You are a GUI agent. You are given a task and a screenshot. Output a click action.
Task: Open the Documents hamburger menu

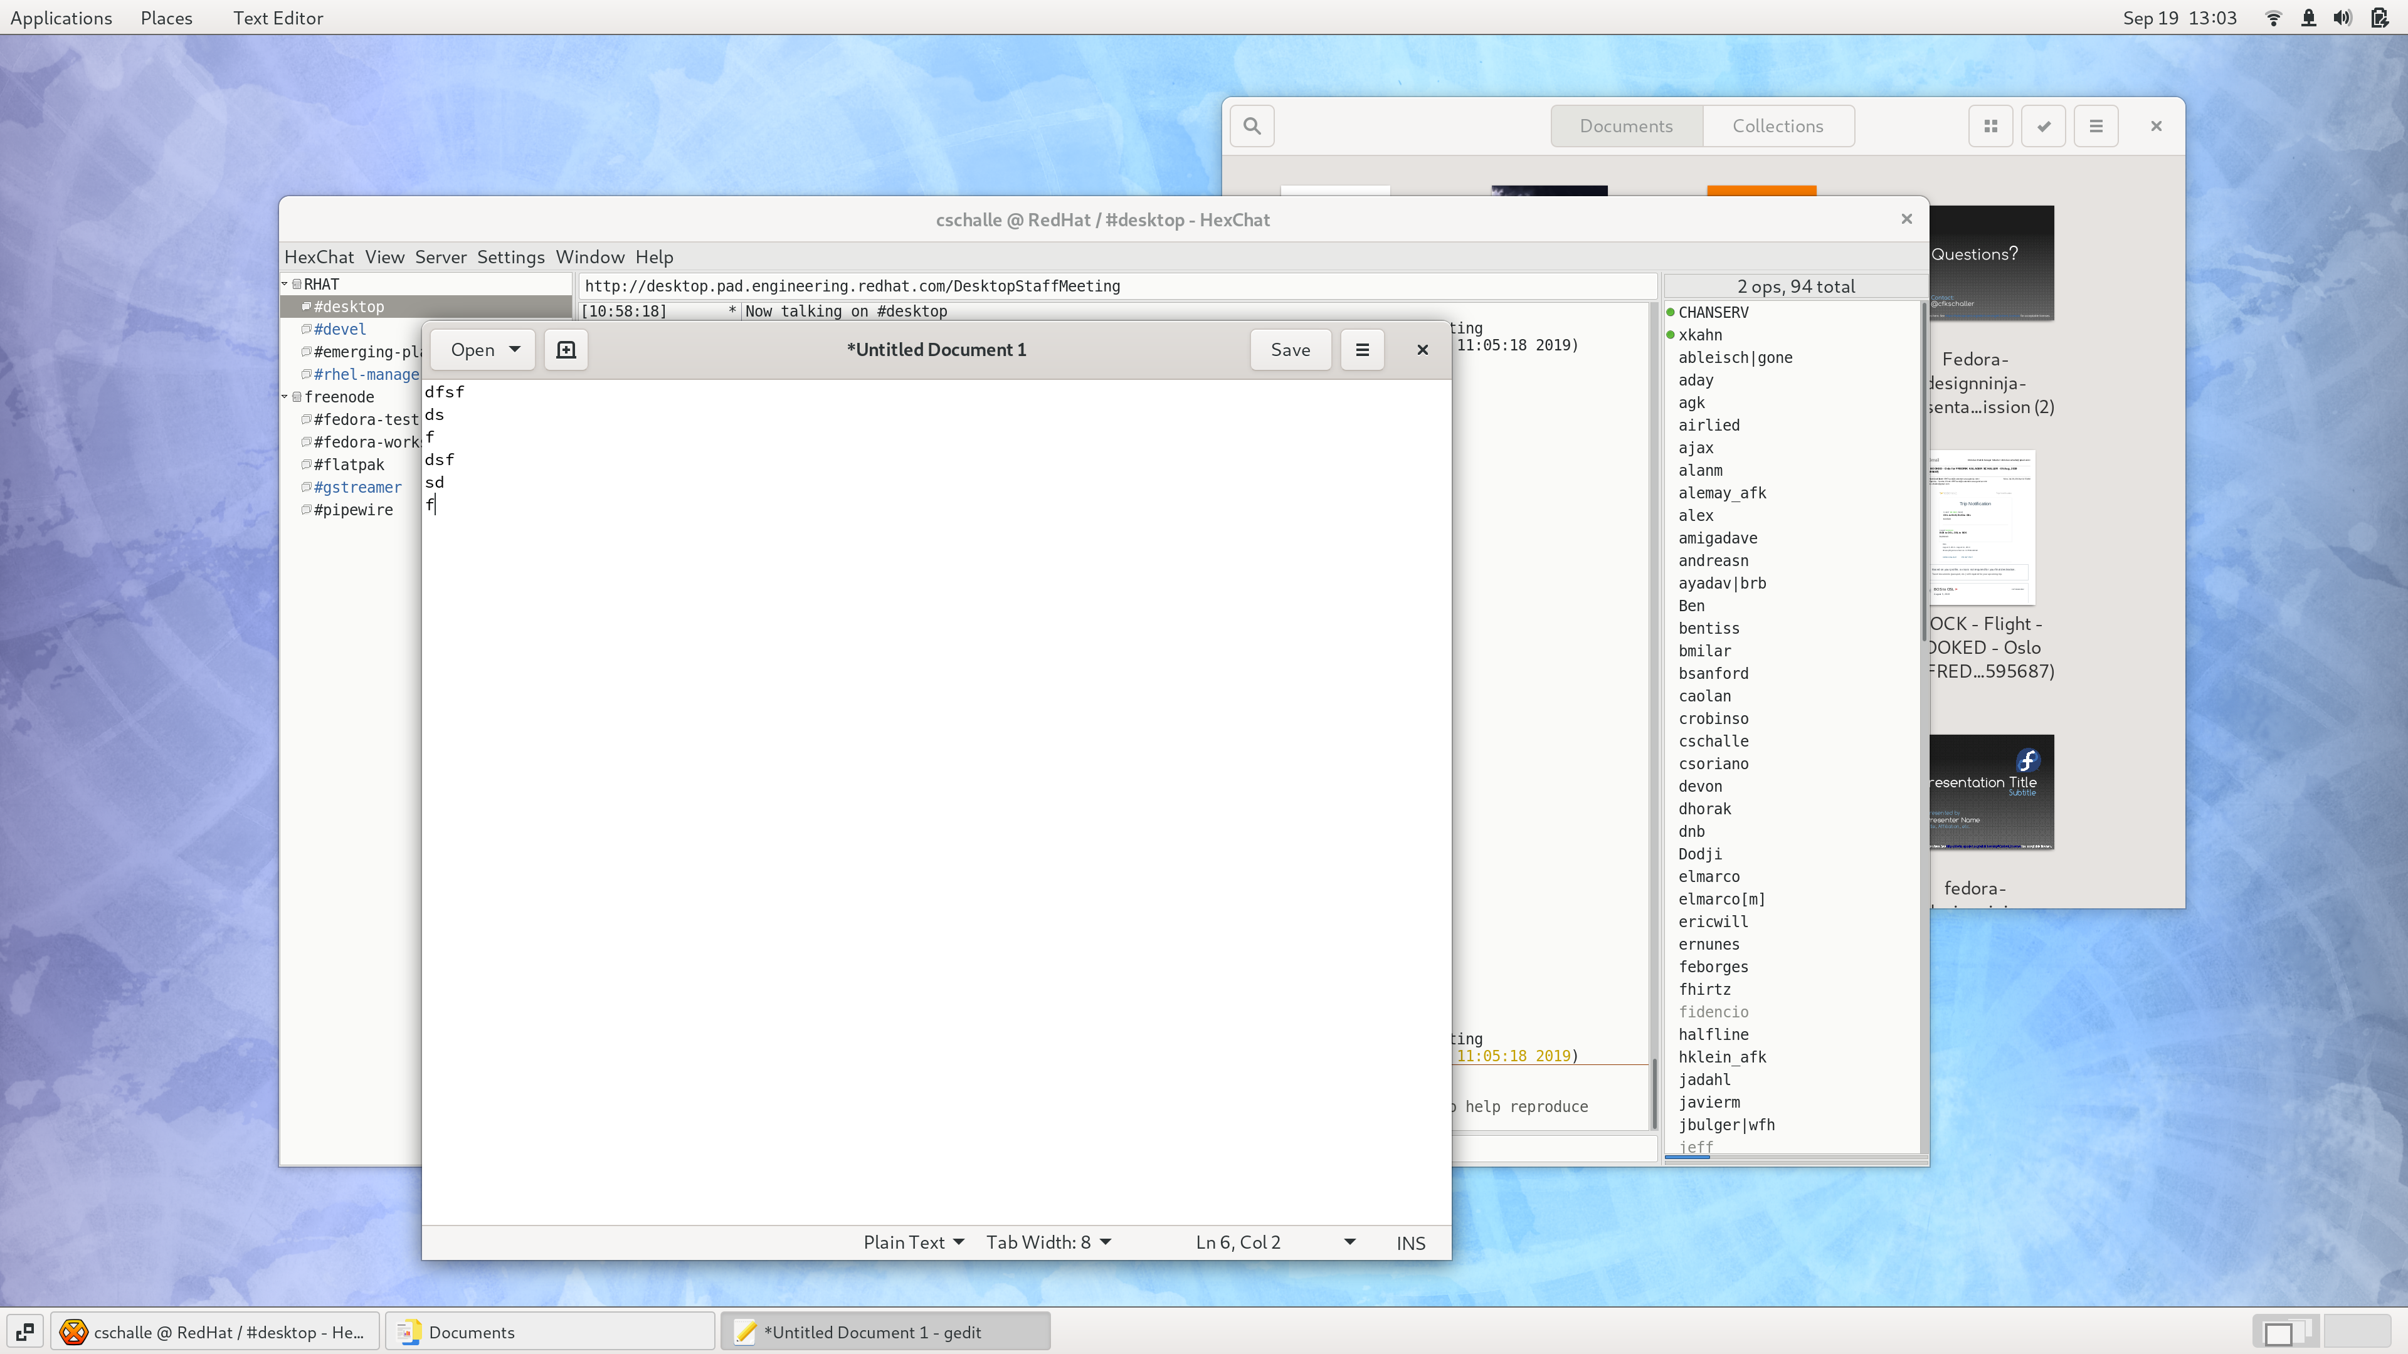2096,126
